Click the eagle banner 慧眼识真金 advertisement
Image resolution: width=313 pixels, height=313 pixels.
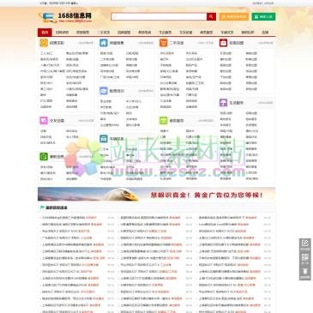point(156,195)
